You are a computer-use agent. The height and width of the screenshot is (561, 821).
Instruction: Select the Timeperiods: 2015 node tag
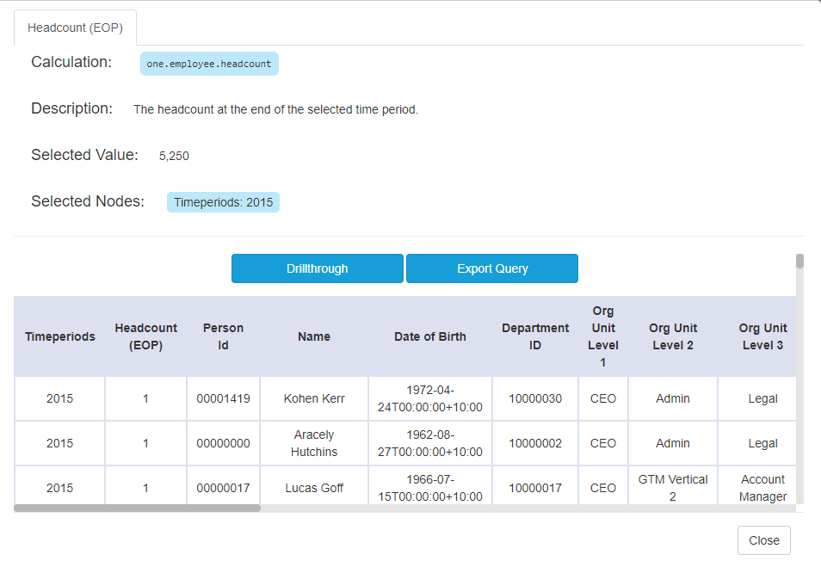point(223,202)
